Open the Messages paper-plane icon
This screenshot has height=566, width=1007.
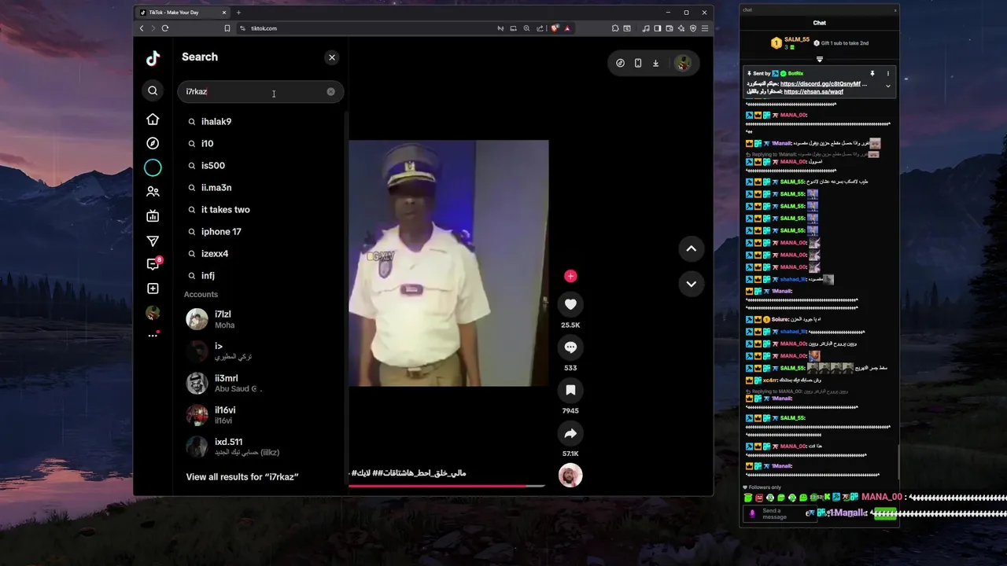pyautogui.click(x=153, y=241)
